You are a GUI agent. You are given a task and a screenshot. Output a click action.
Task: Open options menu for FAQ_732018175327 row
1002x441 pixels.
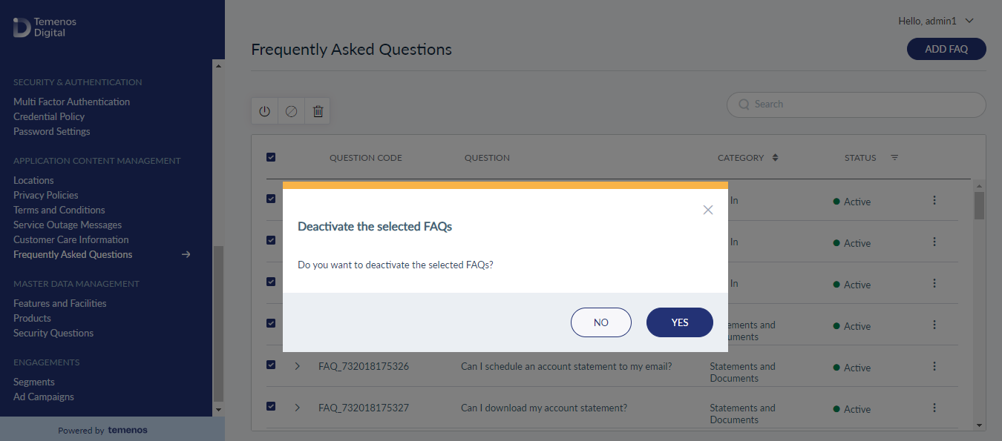coord(934,408)
